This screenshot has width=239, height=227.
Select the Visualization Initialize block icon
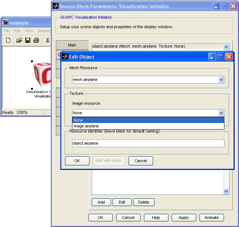[x=42, y=75]
